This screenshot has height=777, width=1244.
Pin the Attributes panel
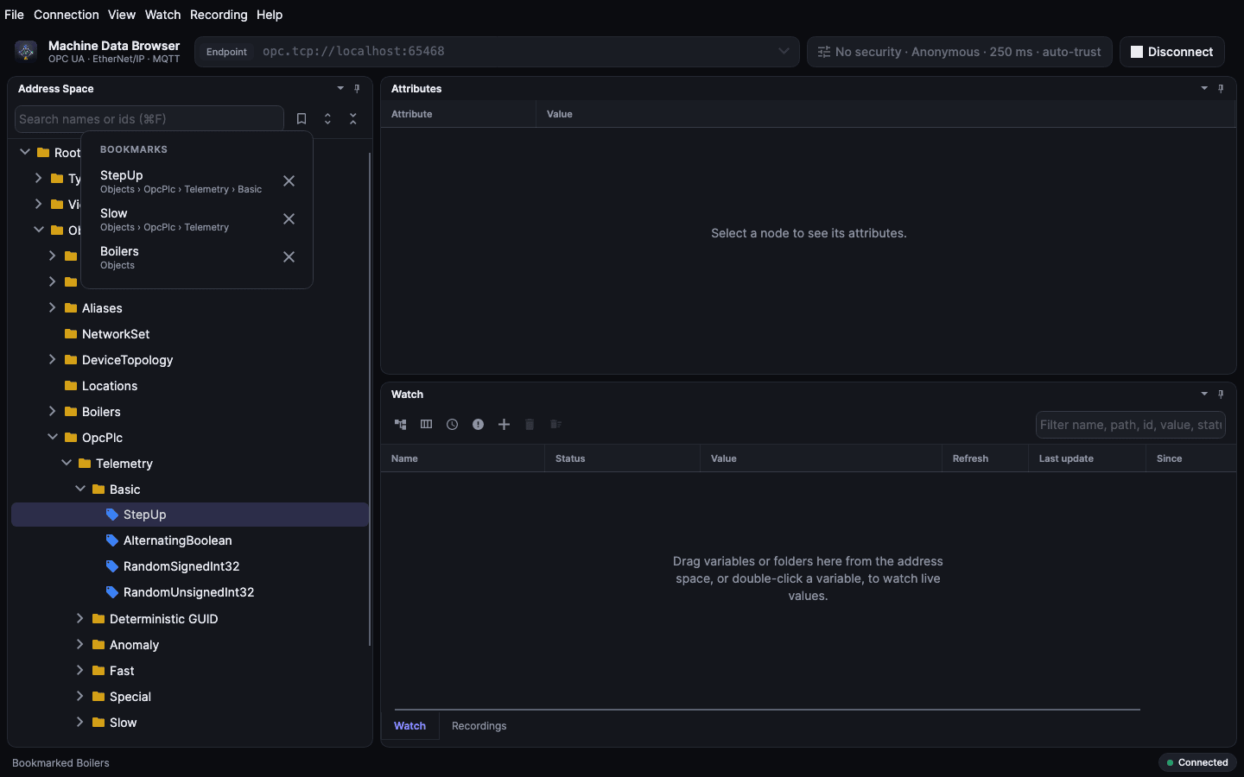pyautogui.click(x=1221, y=89)
